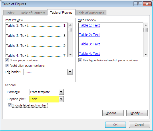
Task: Click the Table 2: Text hyperlink
Action: point(90,35)
